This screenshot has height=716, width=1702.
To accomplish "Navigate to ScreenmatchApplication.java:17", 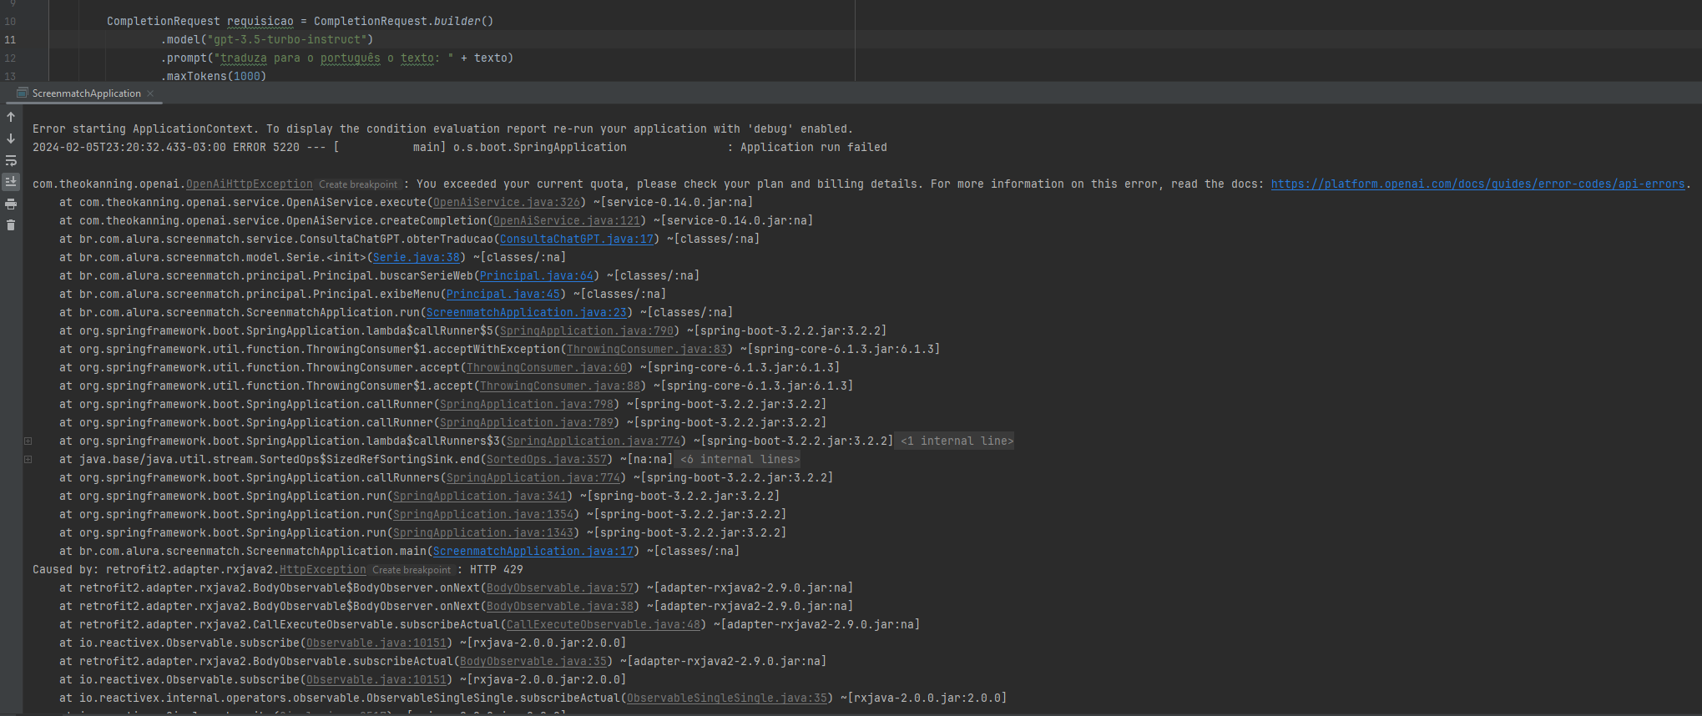I will (x=533, y=551).
